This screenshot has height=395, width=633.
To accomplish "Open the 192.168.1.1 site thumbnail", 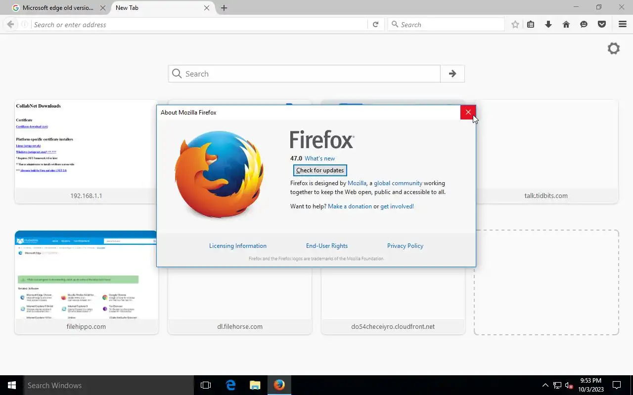I will click(x=86, y=152).
